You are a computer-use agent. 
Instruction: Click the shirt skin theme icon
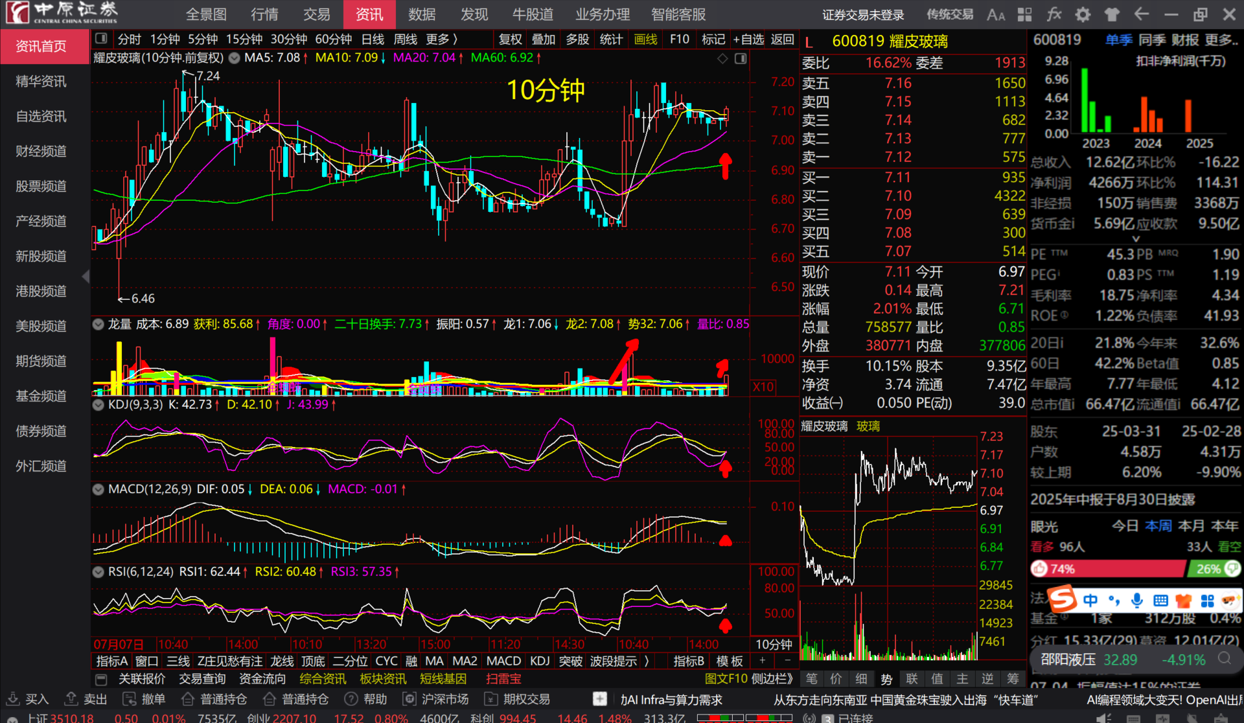click(x=1112, y=14)
